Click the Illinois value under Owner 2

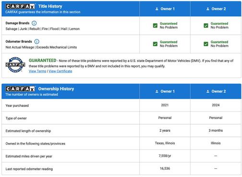click(216, 143)
